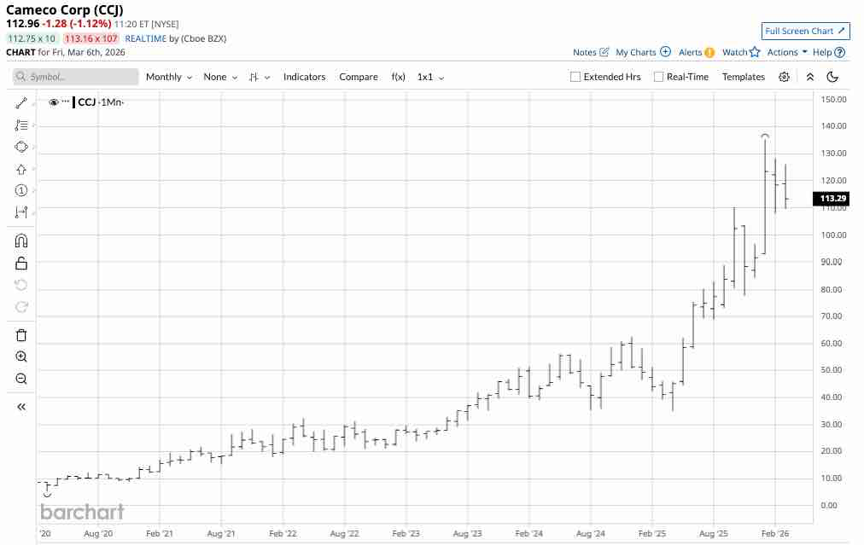864x545 pixels.
Task: Open the Monthly period dropdown
Action: [x=168, y=77]
